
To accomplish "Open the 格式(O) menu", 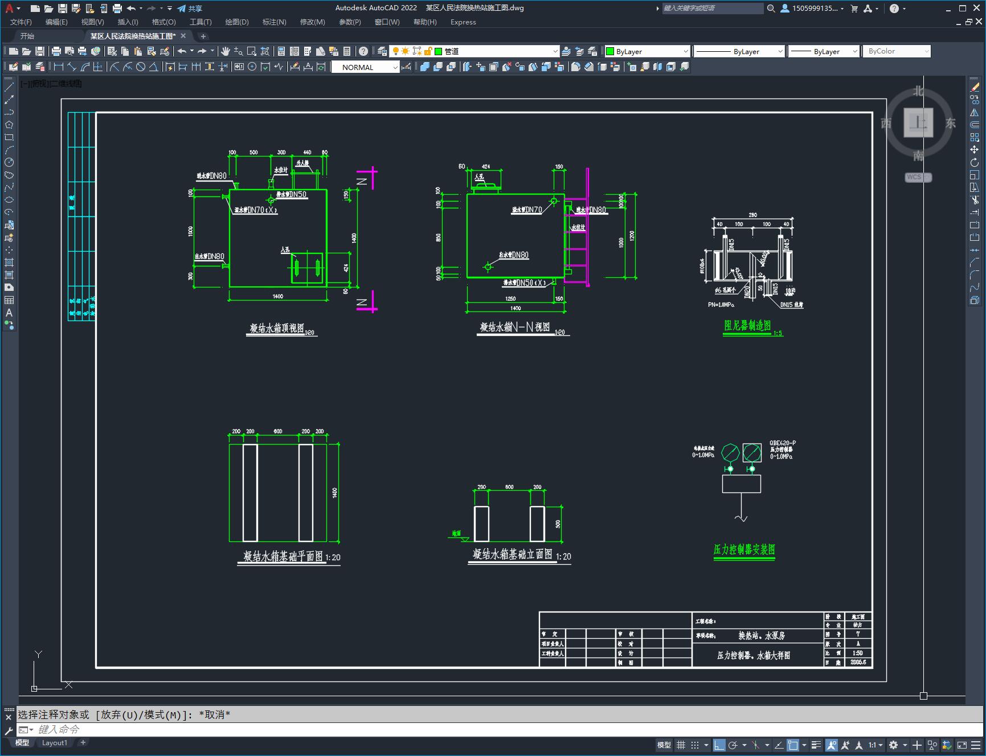I will click(x=163, y=22).
